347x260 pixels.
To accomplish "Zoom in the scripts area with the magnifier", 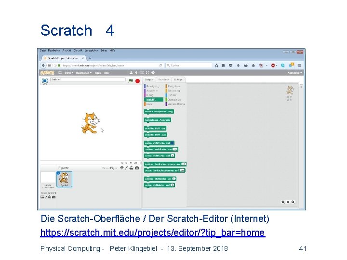I will (293, 202).
